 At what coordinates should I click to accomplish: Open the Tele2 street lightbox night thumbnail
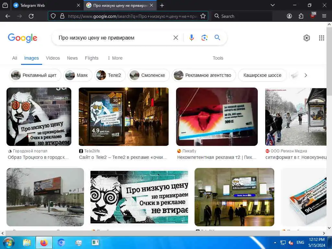pos(124,117)
